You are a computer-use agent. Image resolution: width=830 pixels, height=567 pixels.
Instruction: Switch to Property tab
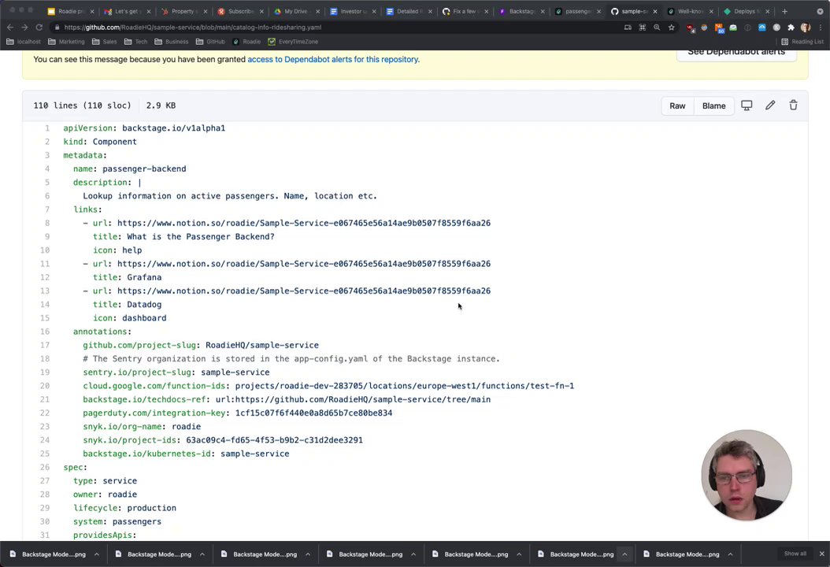pyautogui.click(x=183, y=11)
